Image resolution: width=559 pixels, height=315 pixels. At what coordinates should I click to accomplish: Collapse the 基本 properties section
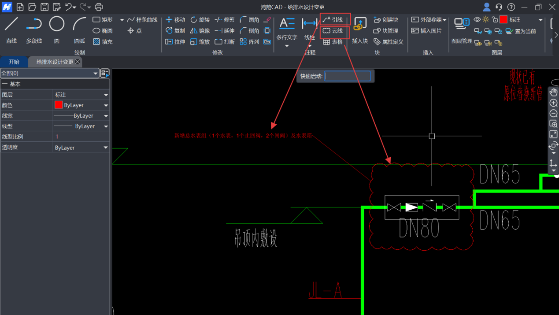[x=5, y=84]
